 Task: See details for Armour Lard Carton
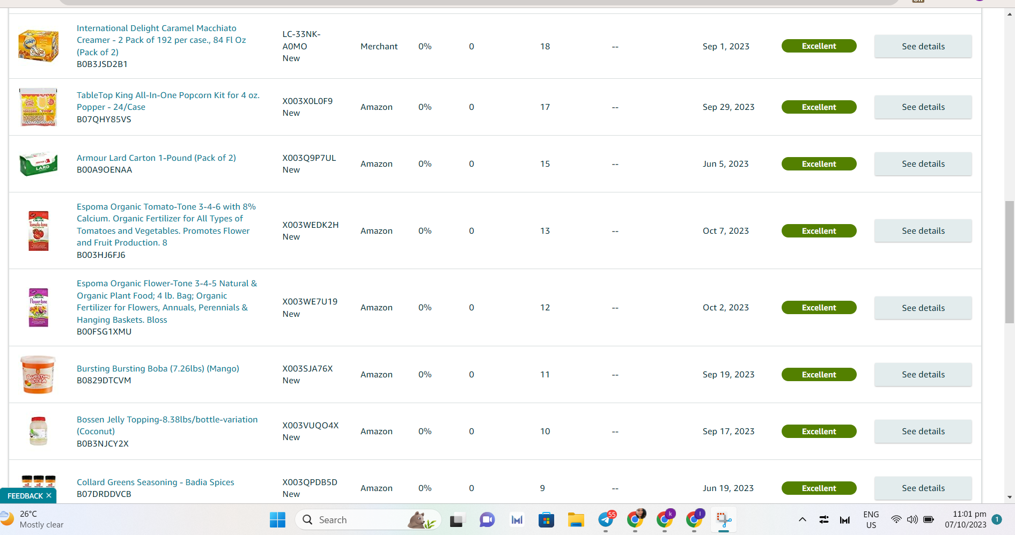pos(923,164)
